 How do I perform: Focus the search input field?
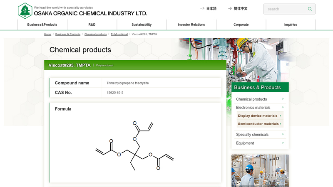[x=286, y=9]
